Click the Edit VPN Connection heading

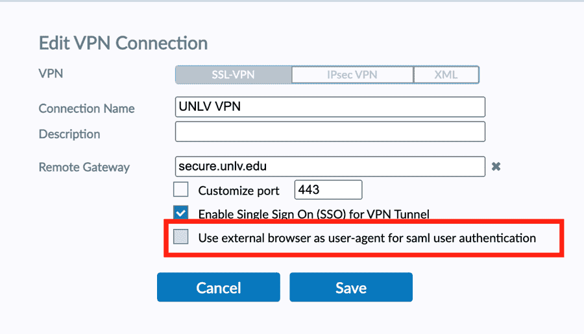click(x=123, y=43)
